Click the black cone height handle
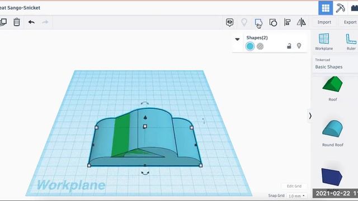The image size is (358, 201). pyautogui.click(x=145, y=117)
